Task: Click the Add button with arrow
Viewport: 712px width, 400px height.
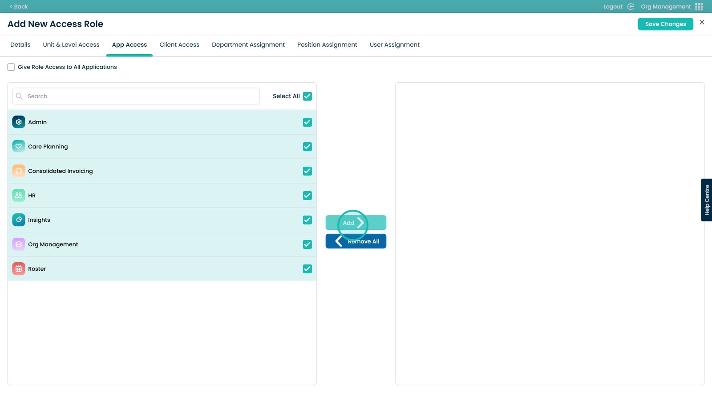Action: pos(356,223)
